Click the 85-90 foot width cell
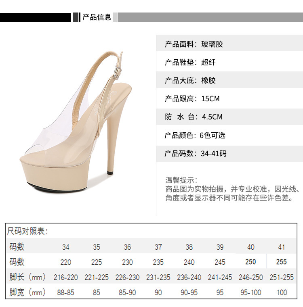This screenshot has height=307, width=303. (x=127, y=292)
